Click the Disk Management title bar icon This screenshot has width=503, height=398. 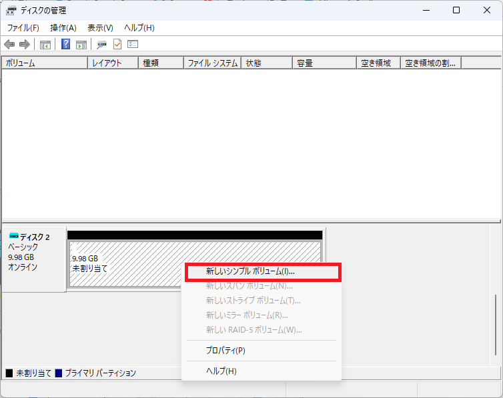(11, 11)
